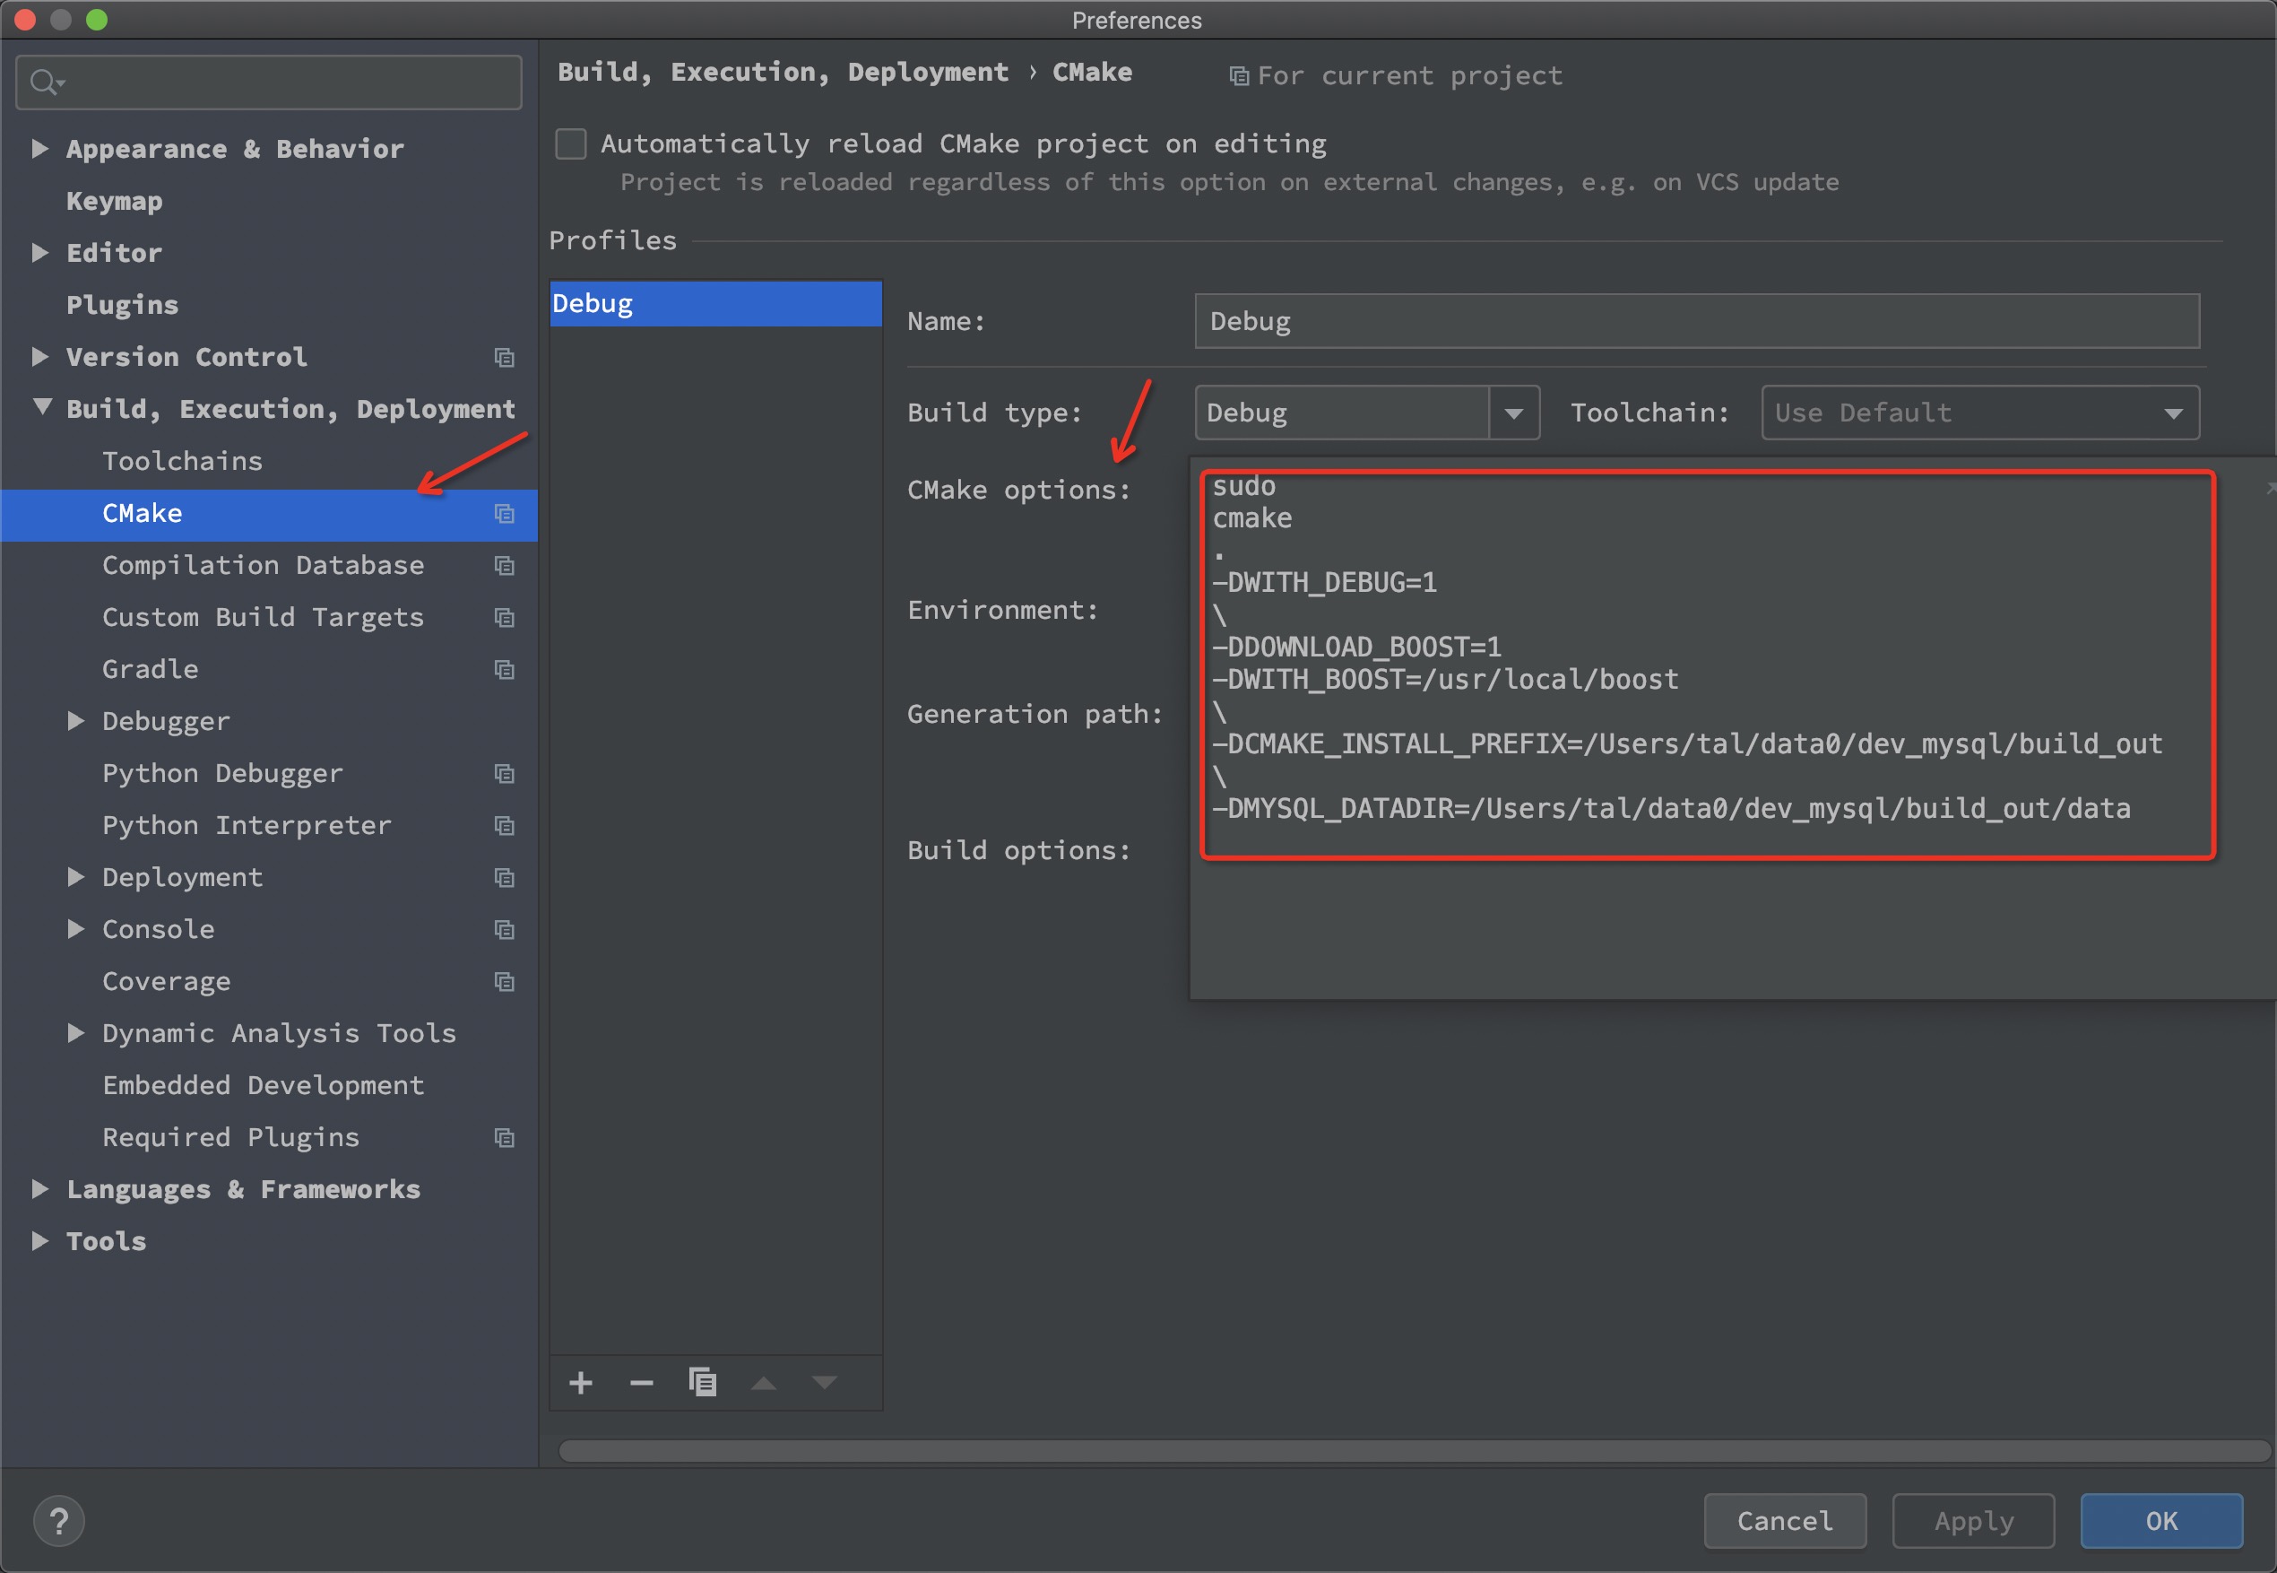Viewport: 2277px width, 1573px height.
Task: Open Coverage settings page
Action: [167, 982]
